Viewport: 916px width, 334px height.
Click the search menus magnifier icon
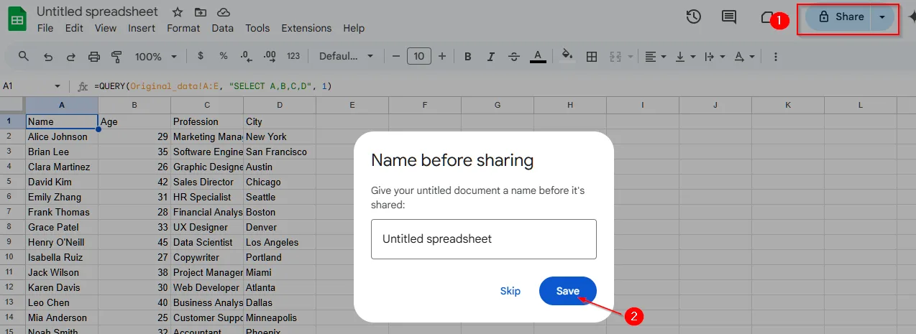pyautogui.click(x=24, y=56)
